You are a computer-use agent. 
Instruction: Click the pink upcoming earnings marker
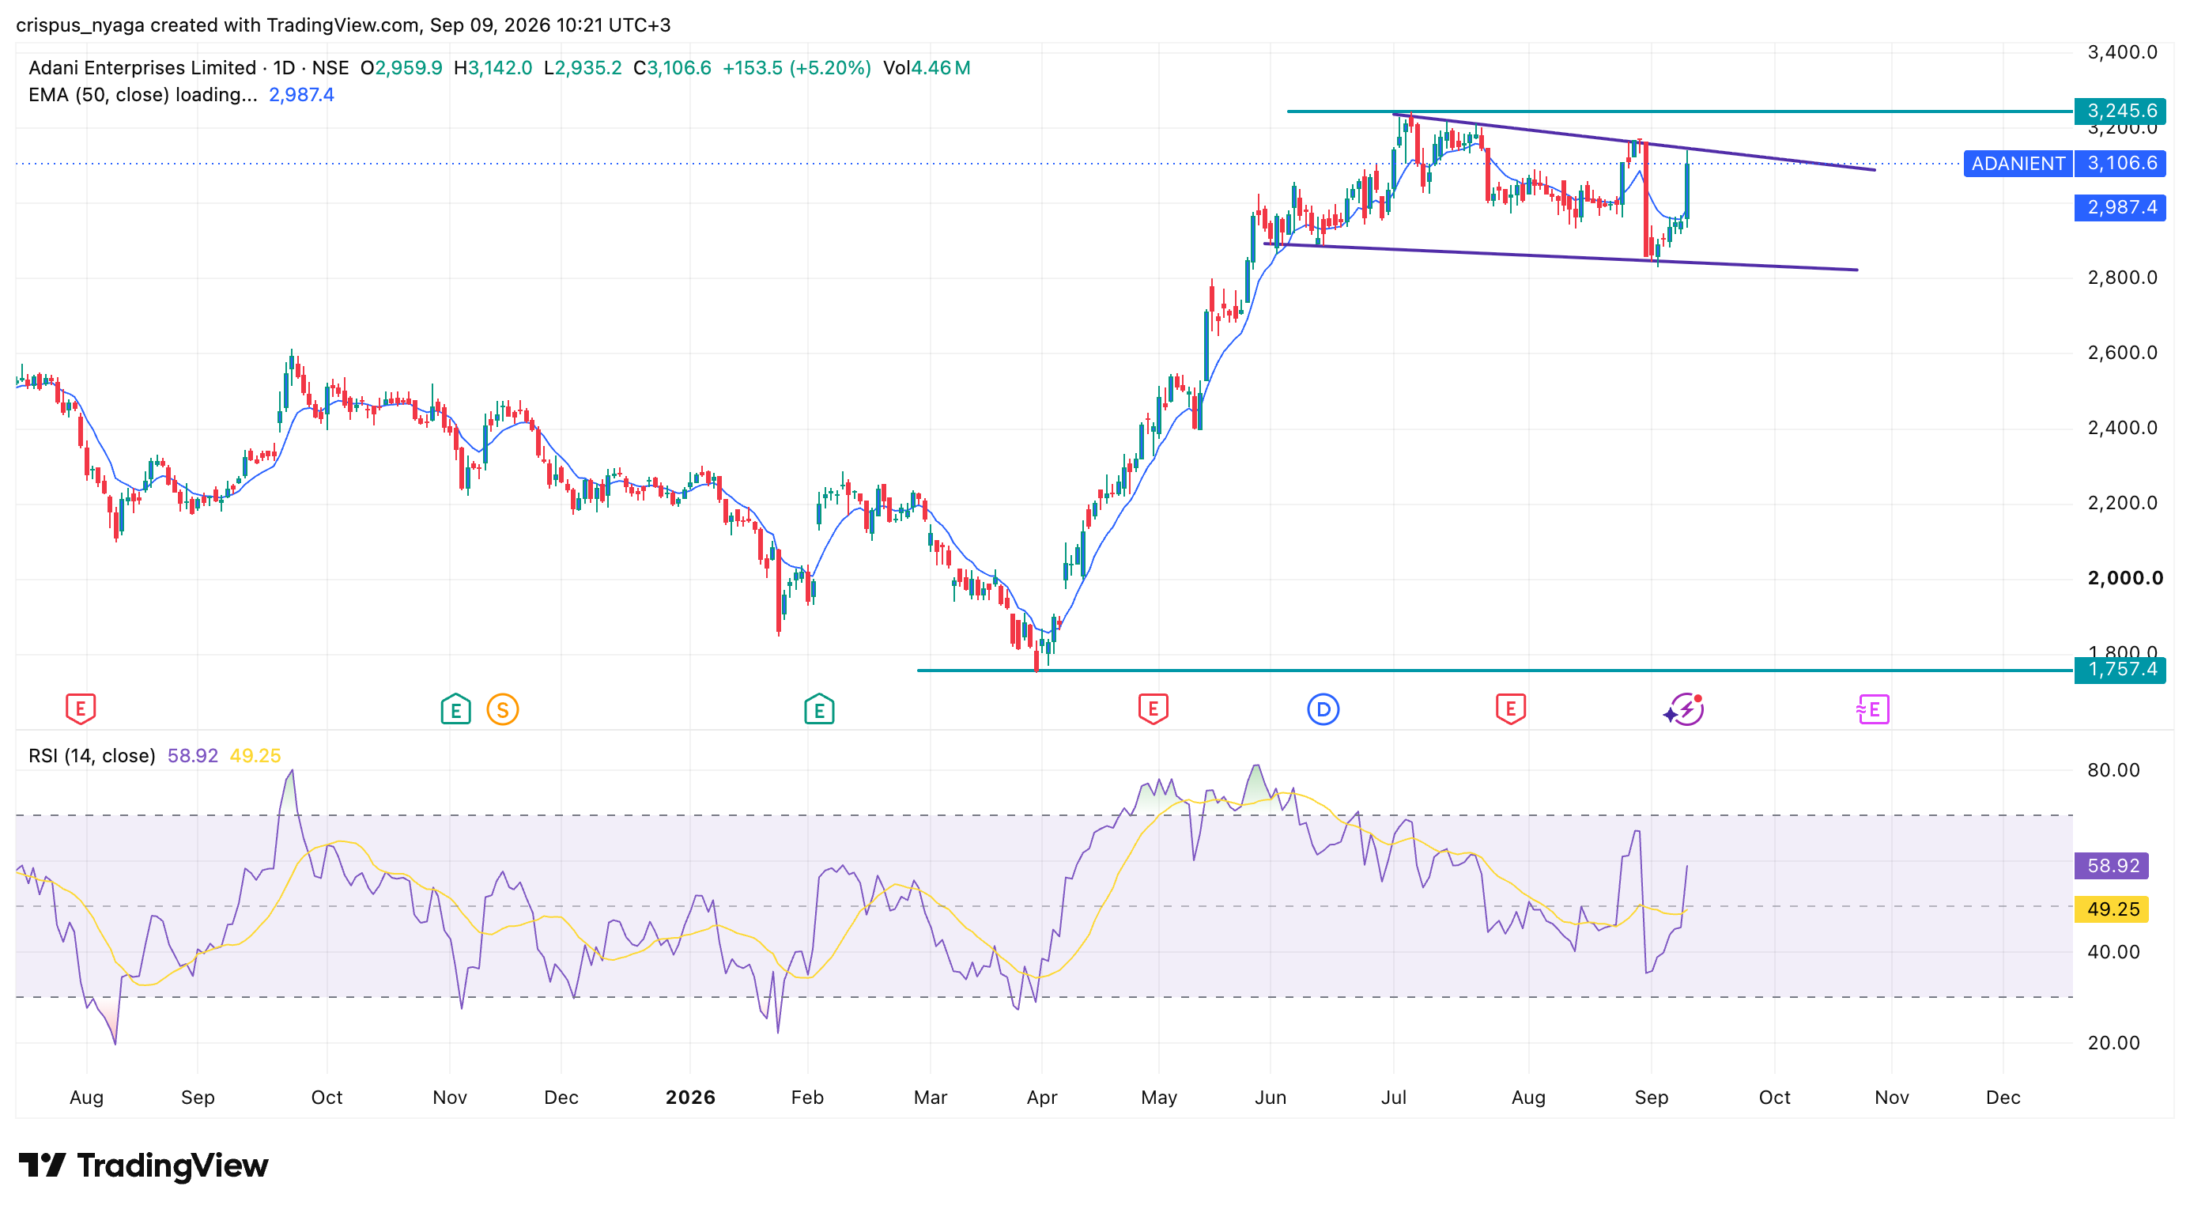tap(1873, 709)
